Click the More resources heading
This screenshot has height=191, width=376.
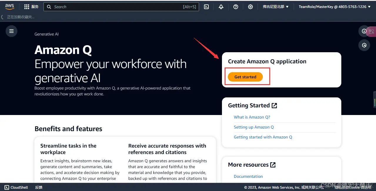248,165
